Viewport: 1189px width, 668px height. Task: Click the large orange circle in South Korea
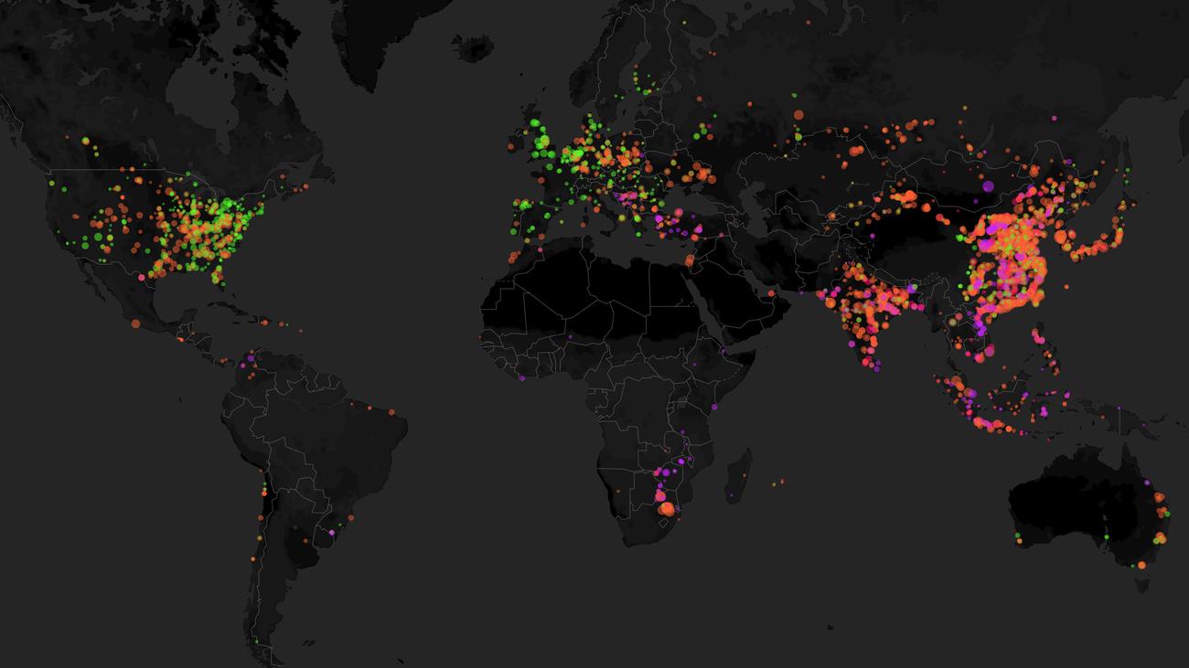pos(1060,236)
